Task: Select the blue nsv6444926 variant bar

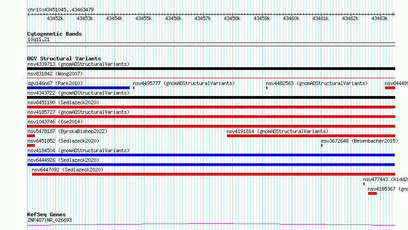Action: [211, 165]
